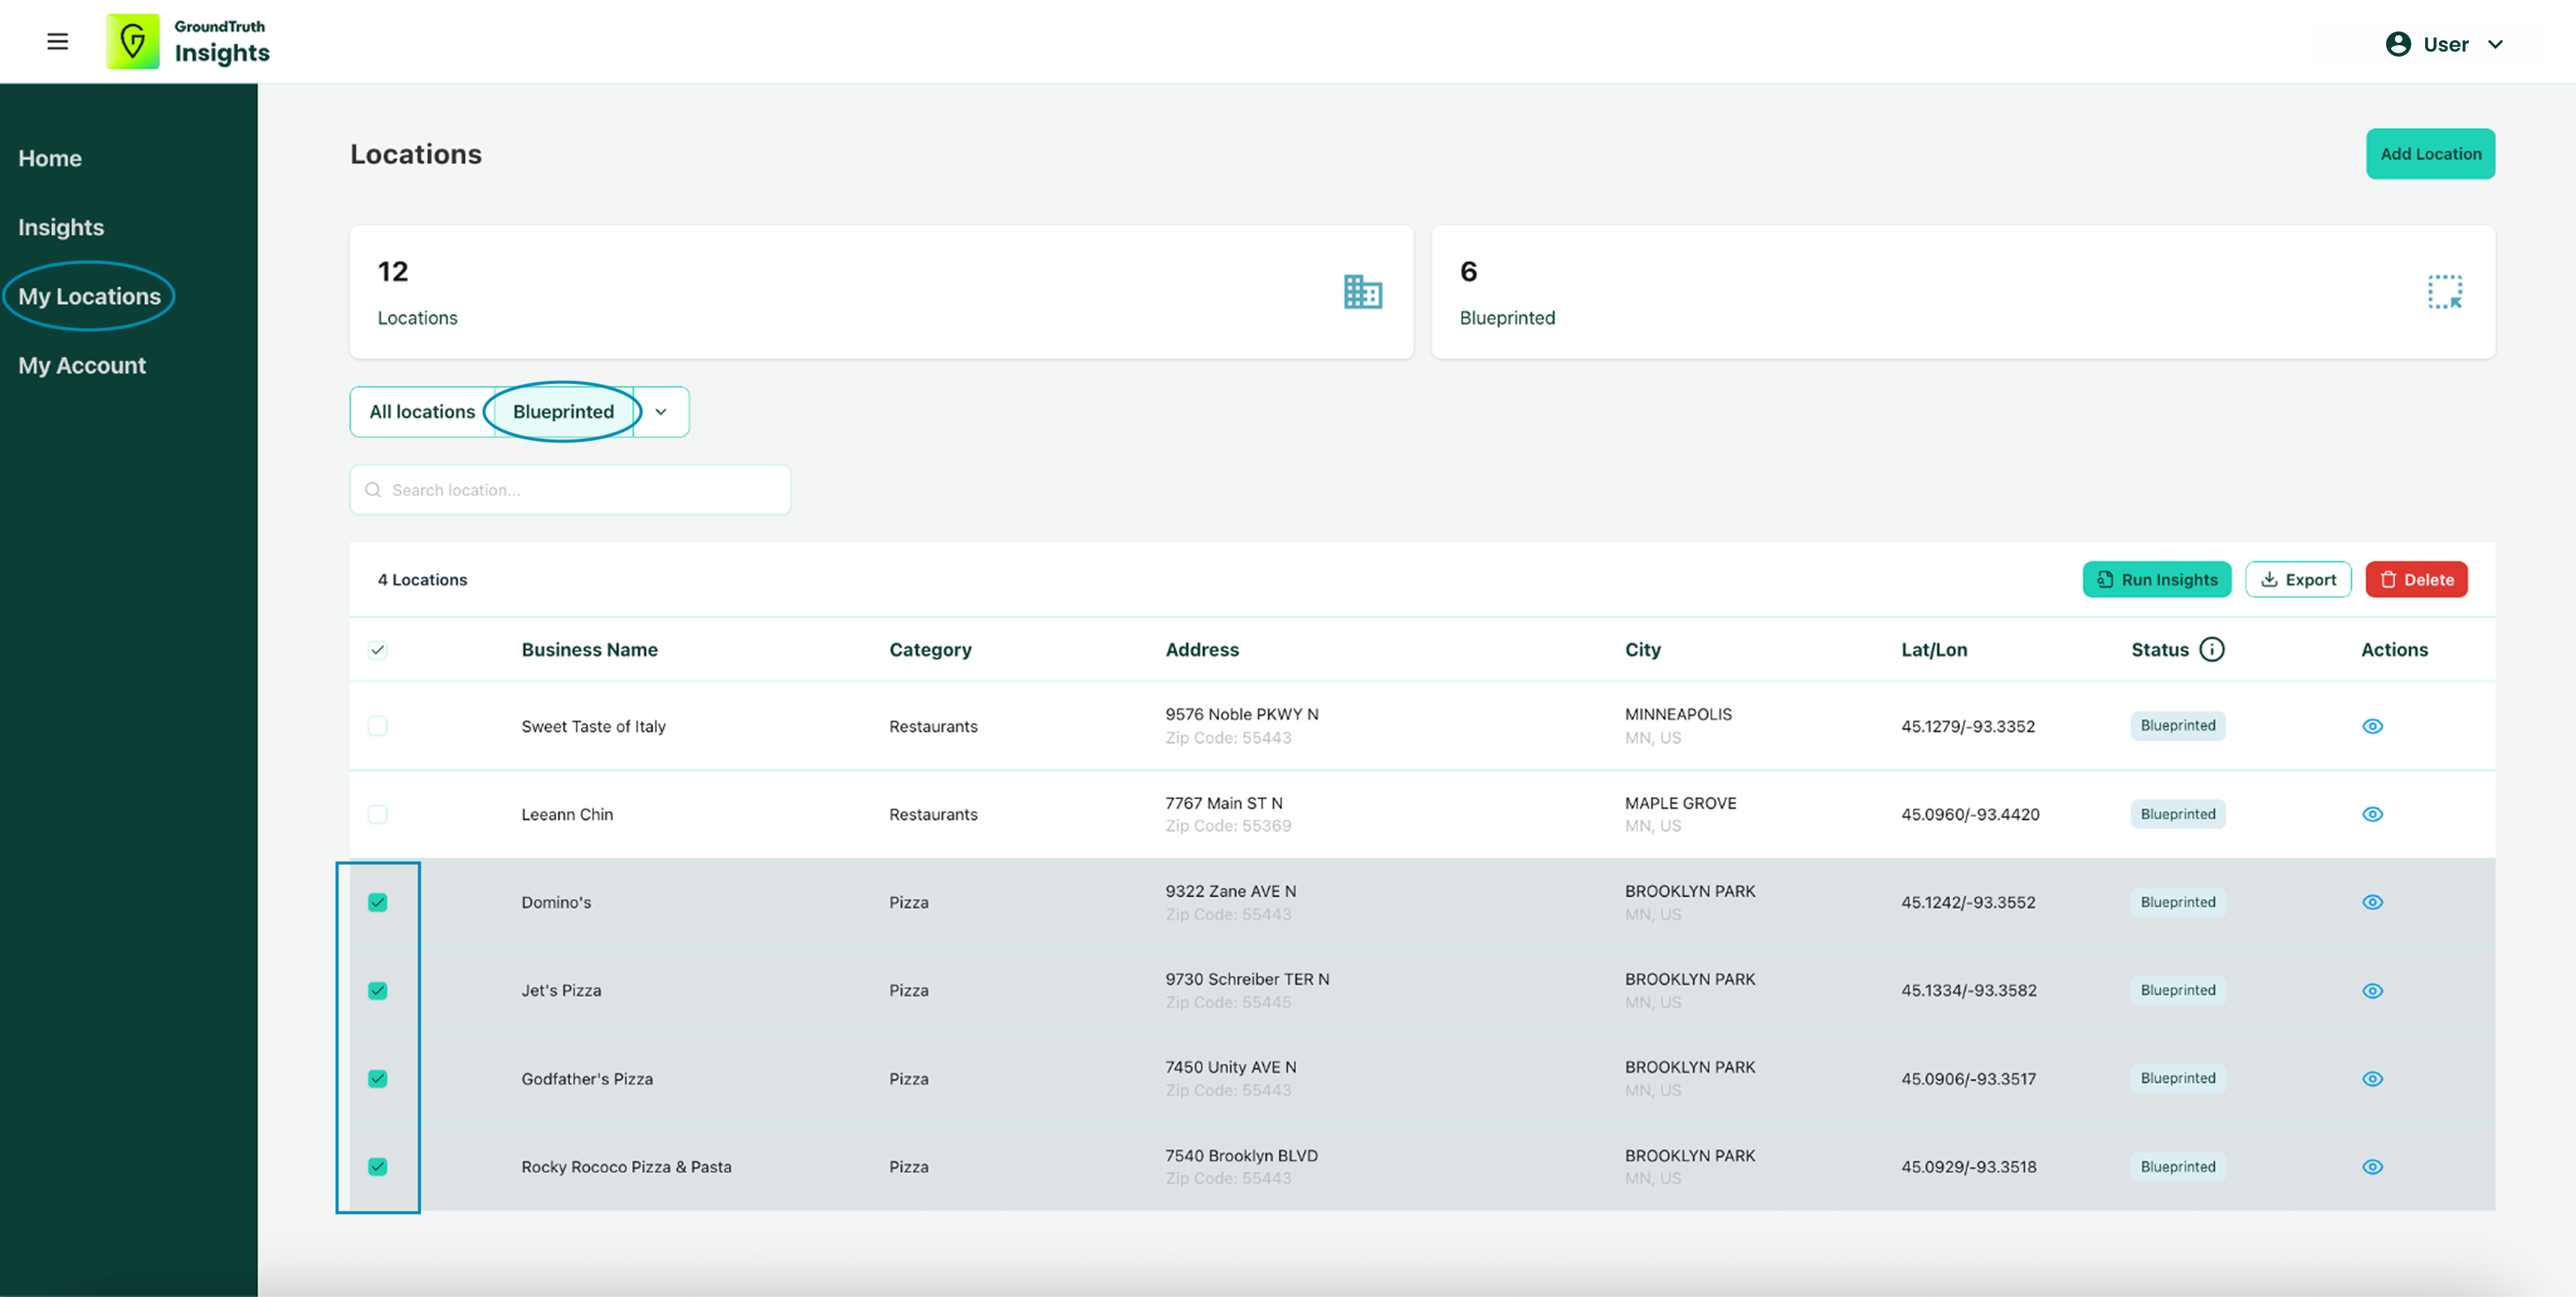The width and height of the screenshot is (2576, 1297).
Task: View the Sweet Taste of Italy location (eye icon)
Action: coord(2372,726)
